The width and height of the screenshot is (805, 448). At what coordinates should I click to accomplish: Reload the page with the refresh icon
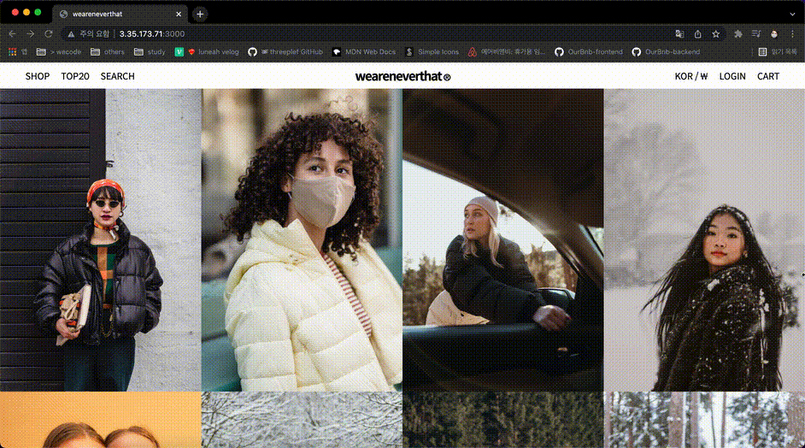[x=48, y=34]
